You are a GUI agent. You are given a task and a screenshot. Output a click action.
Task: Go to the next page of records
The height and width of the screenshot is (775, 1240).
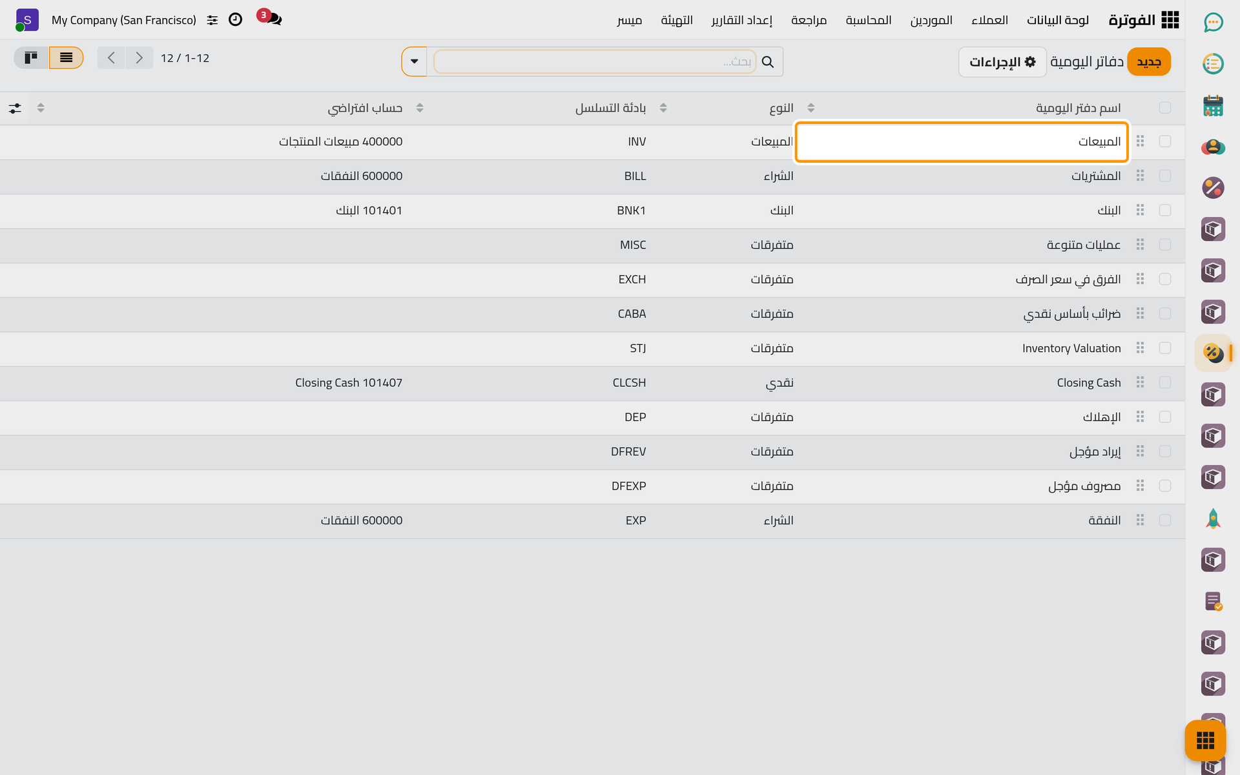click(139, 58)
